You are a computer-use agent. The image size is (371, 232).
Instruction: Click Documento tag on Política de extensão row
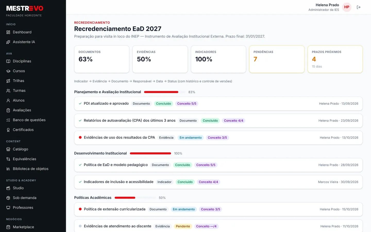(x=158, y=209)
